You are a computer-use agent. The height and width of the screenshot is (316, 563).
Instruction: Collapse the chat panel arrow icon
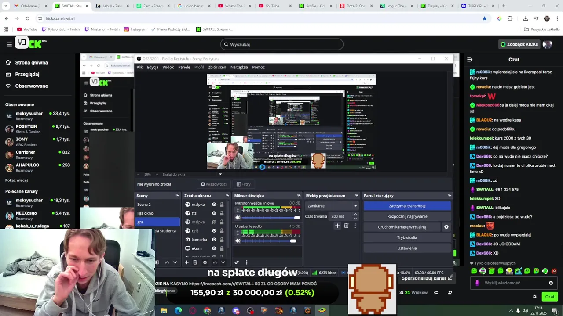click(x=470, y=60)
